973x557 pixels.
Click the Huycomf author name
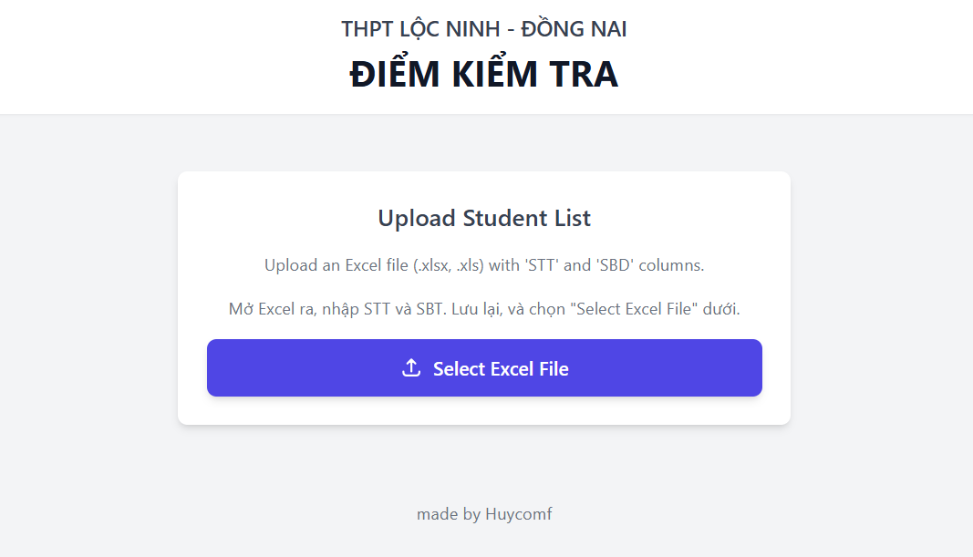pyautogui.click(x=519, y=514)
